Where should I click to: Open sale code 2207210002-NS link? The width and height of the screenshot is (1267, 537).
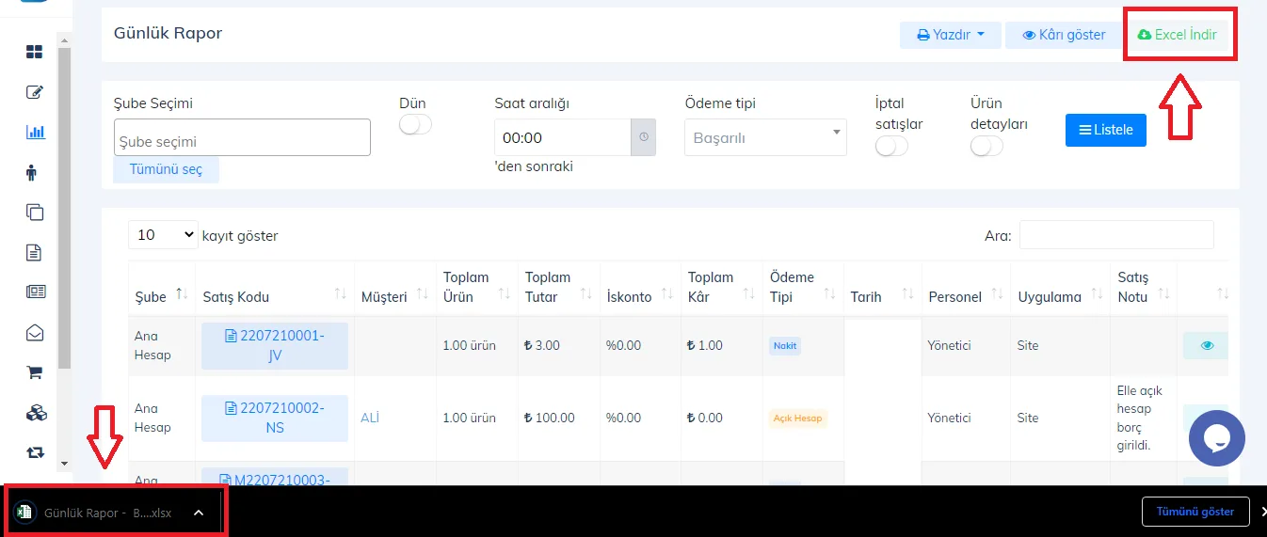pyautogui.click(x=275, y=419)
